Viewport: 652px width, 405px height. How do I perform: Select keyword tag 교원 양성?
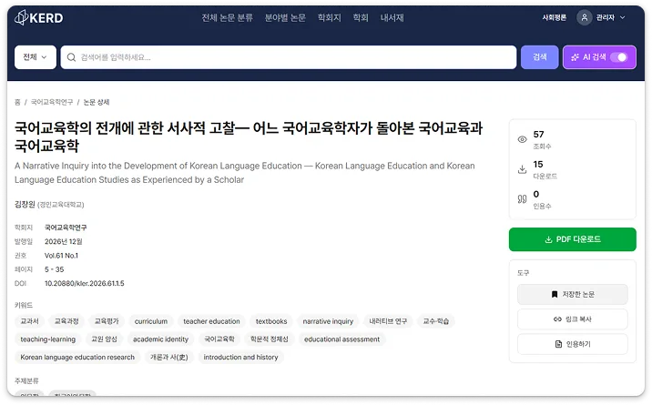(105, 339)
